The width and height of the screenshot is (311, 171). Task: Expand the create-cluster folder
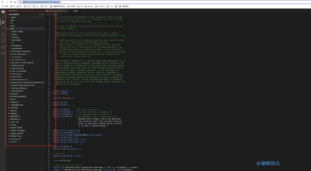click(26, 31)
